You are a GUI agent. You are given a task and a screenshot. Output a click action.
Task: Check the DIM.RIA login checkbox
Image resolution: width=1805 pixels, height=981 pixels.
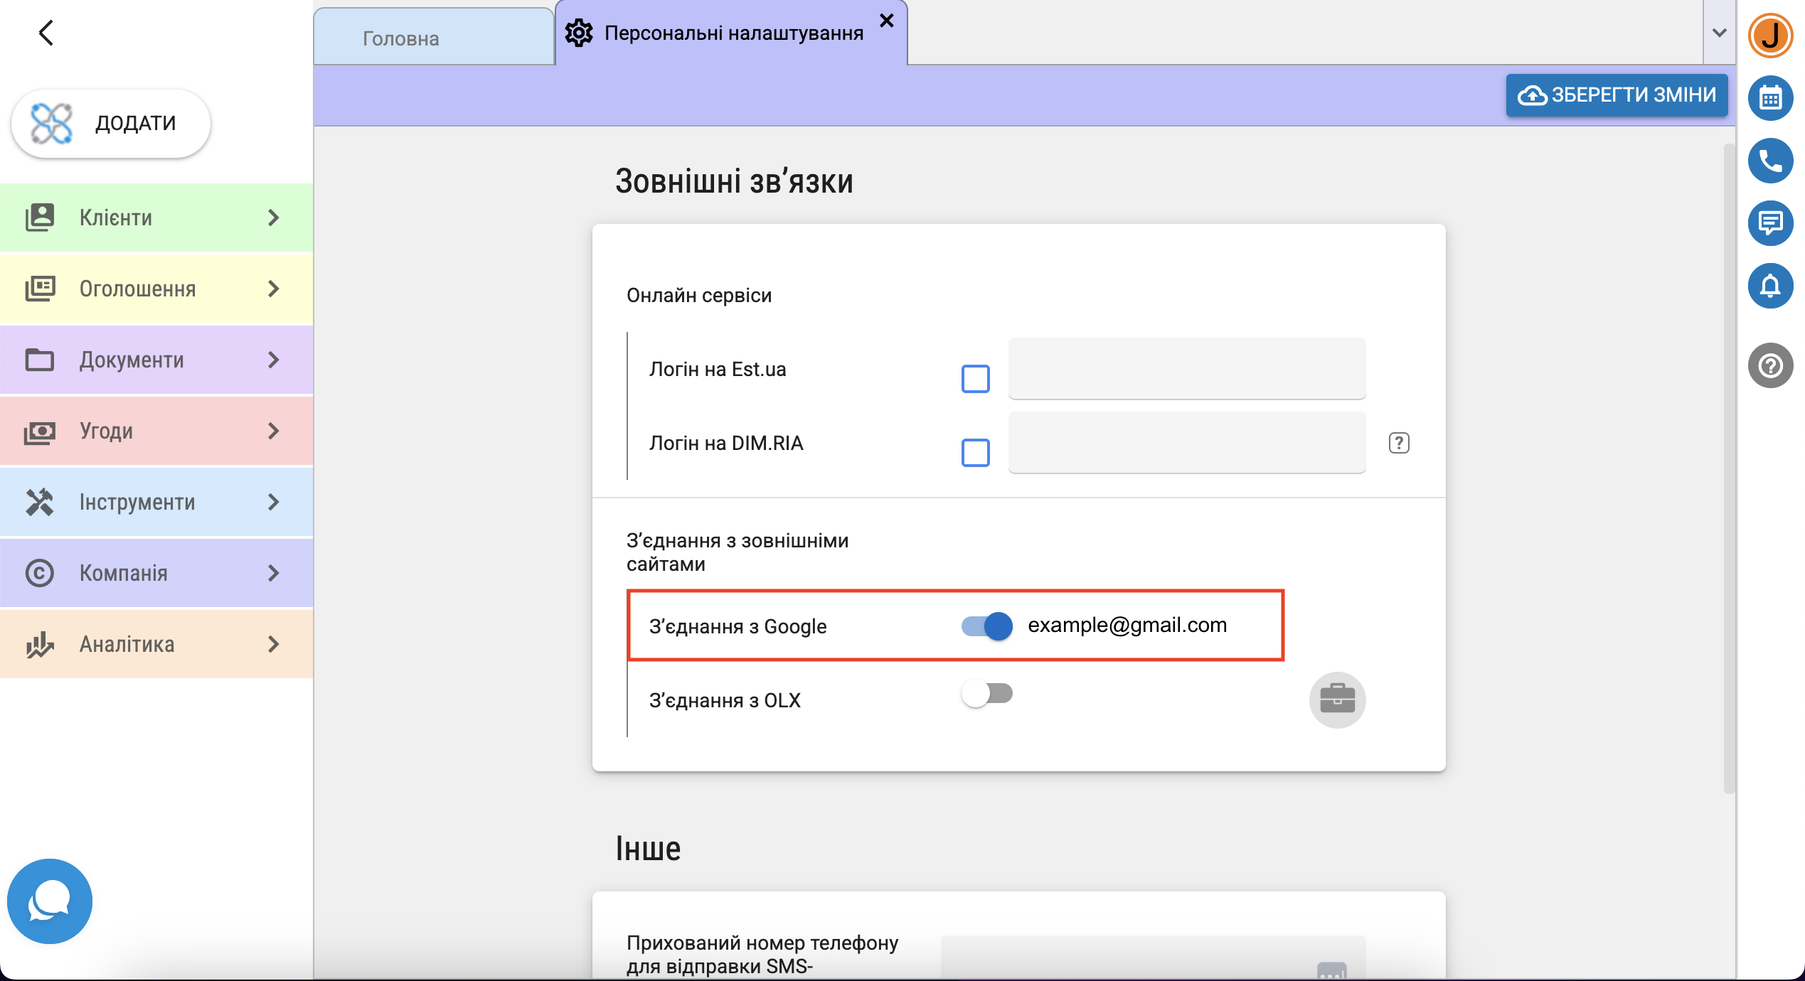point(975,453)
